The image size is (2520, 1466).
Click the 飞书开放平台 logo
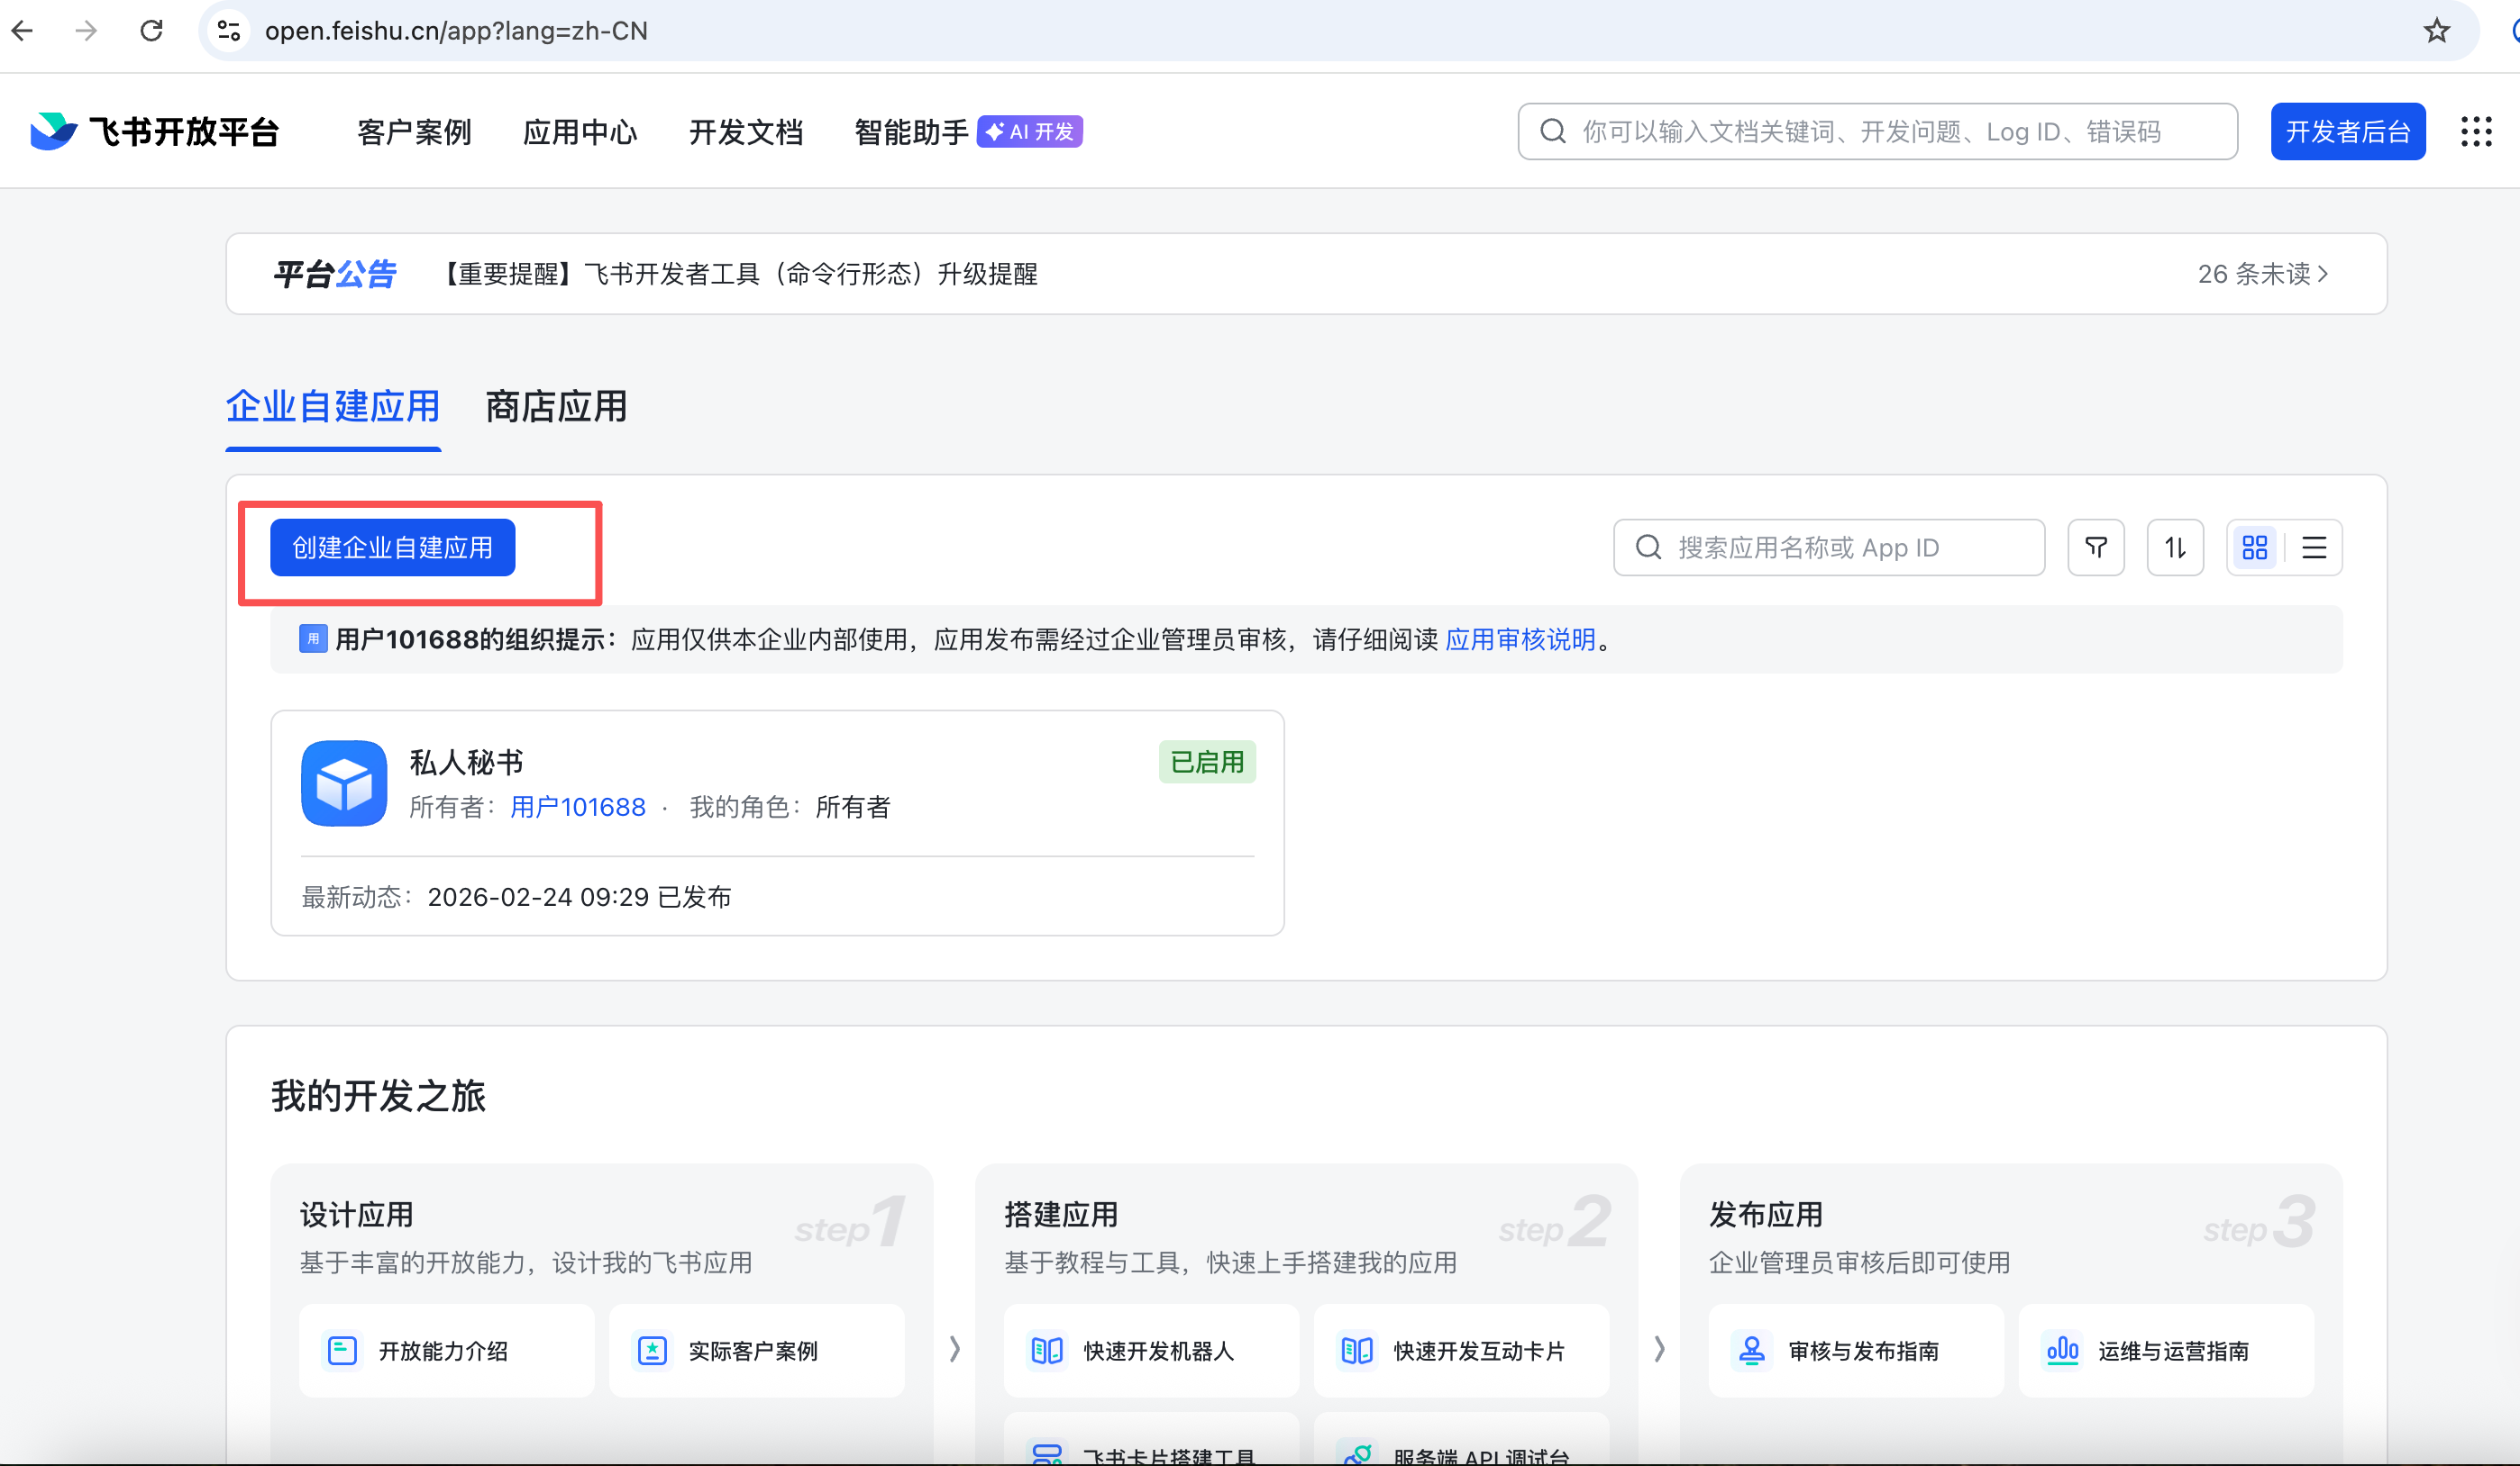click(x=155, y=131)
